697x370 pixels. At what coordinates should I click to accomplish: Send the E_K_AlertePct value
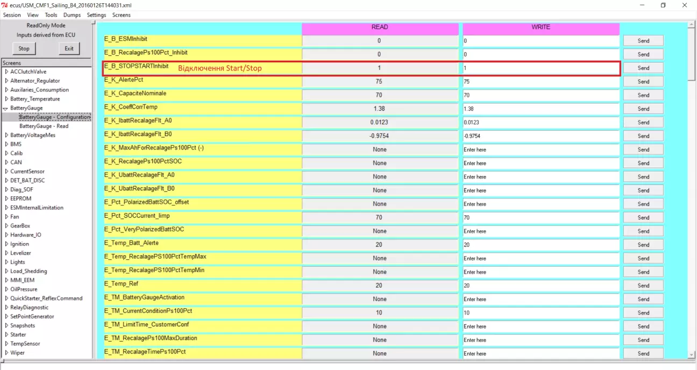point(643,82)
